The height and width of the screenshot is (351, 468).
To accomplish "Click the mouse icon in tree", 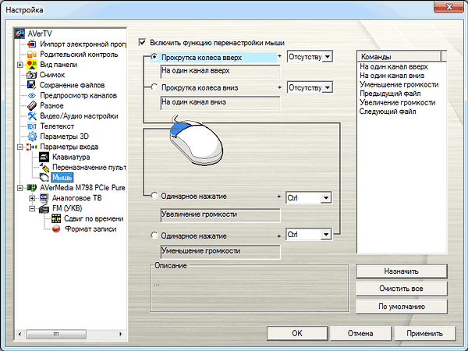I will tap(44, 178).
